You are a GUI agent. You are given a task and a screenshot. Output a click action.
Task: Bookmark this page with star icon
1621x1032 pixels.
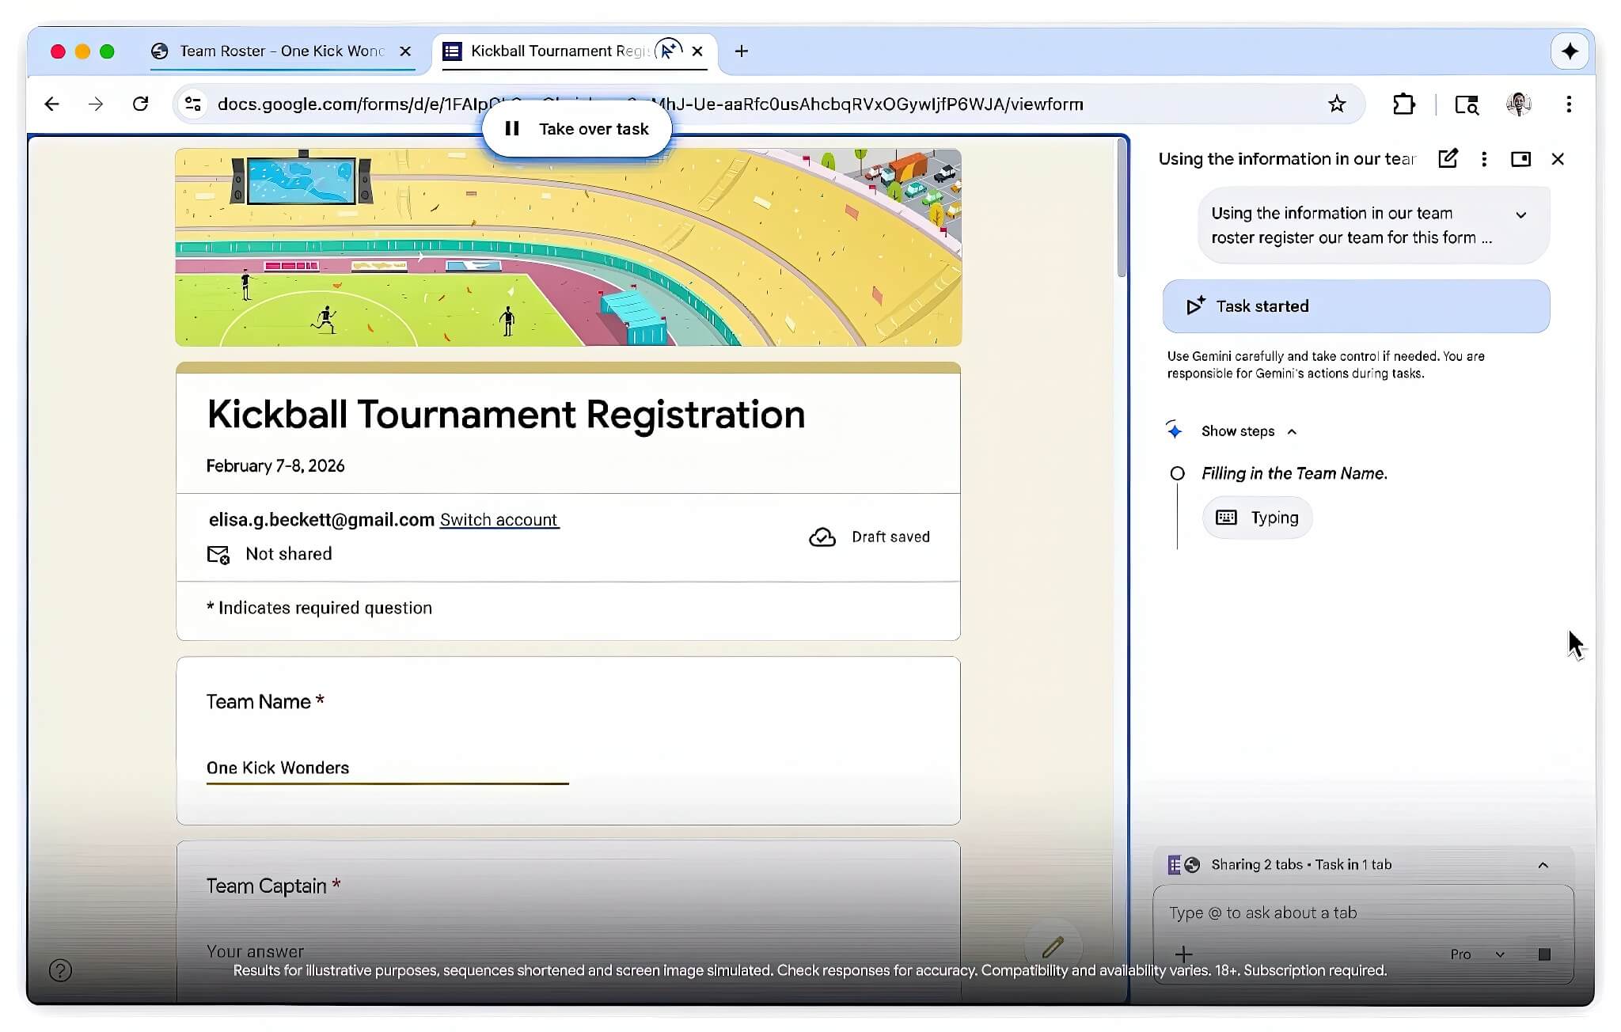[1336, 104]
